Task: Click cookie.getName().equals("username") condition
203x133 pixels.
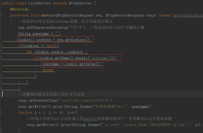Action: tap(75, 58)
